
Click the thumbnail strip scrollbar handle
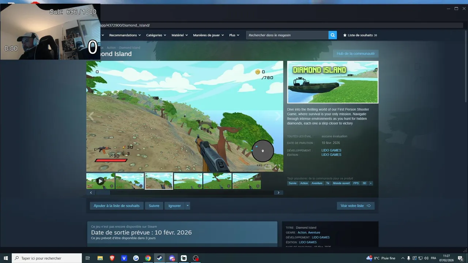tap(103, 193)
